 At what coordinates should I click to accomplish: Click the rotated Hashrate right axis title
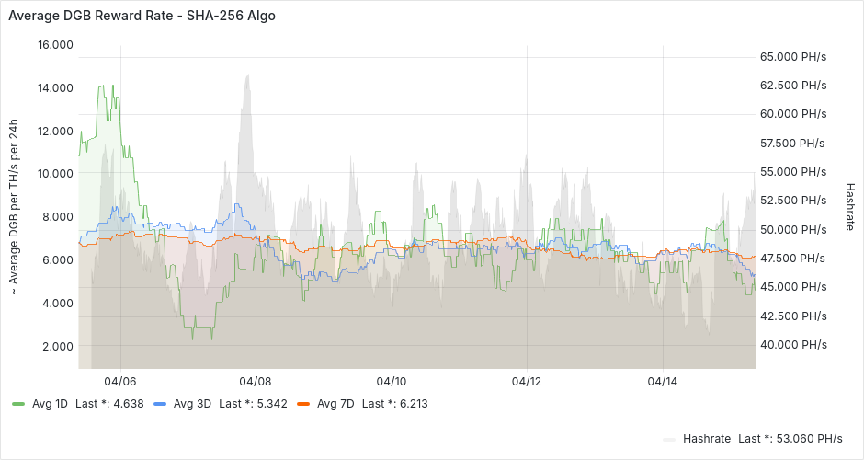(x=849, y=204)
